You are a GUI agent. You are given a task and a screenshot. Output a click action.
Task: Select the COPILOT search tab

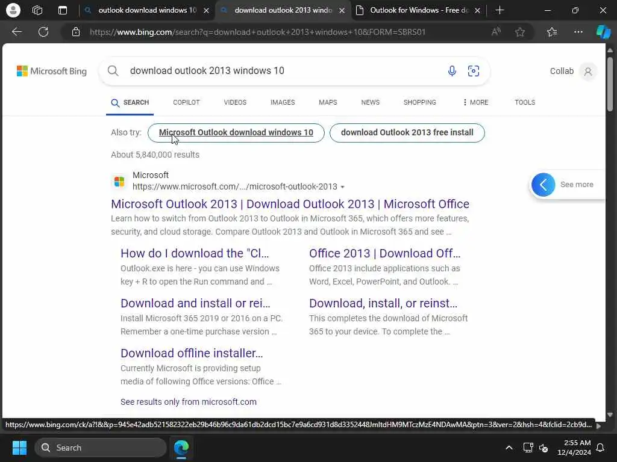(x=187, y=102)
